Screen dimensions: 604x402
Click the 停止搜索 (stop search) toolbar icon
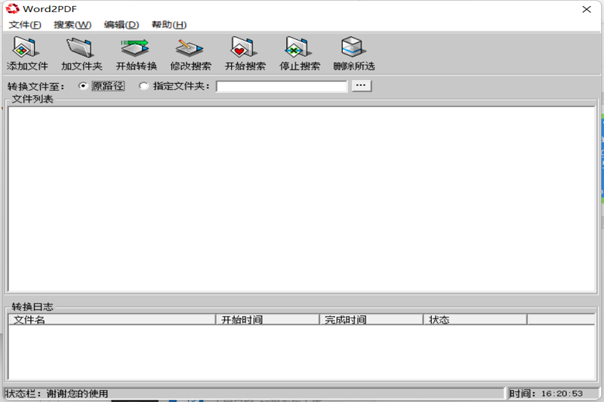tap(299, 48)
